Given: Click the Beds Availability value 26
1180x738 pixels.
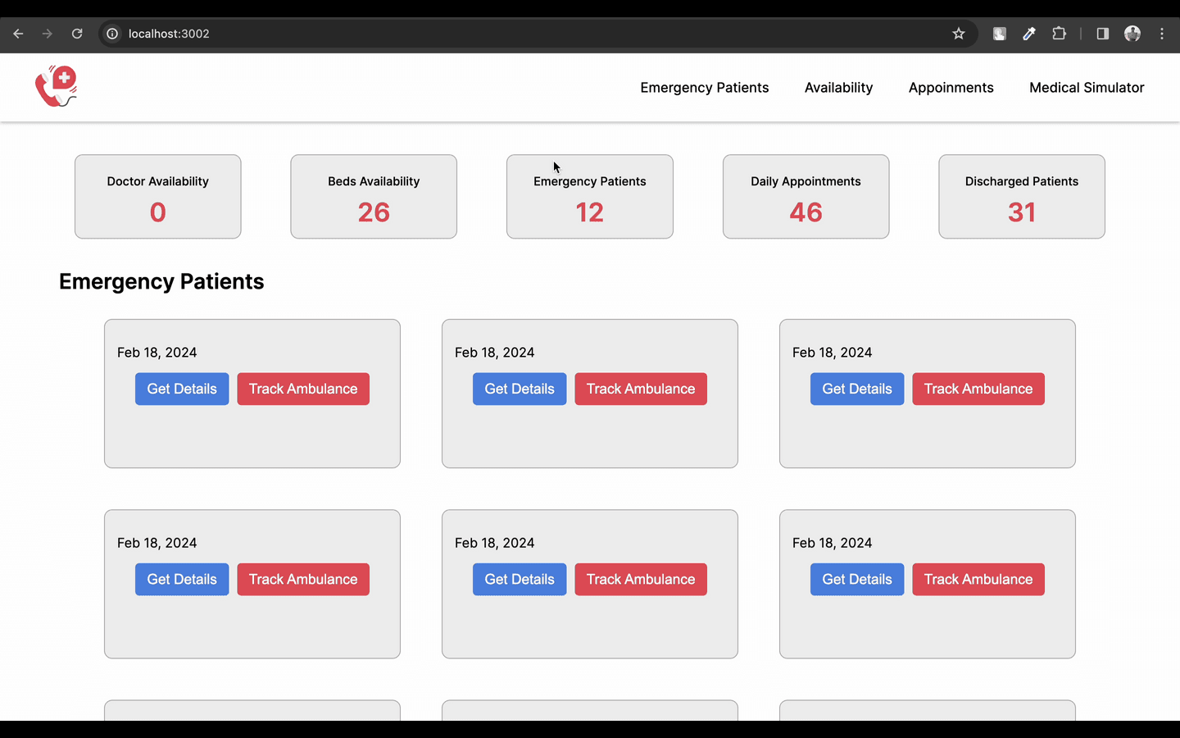Looking at the screenshot, I should [x=374, y=212].
